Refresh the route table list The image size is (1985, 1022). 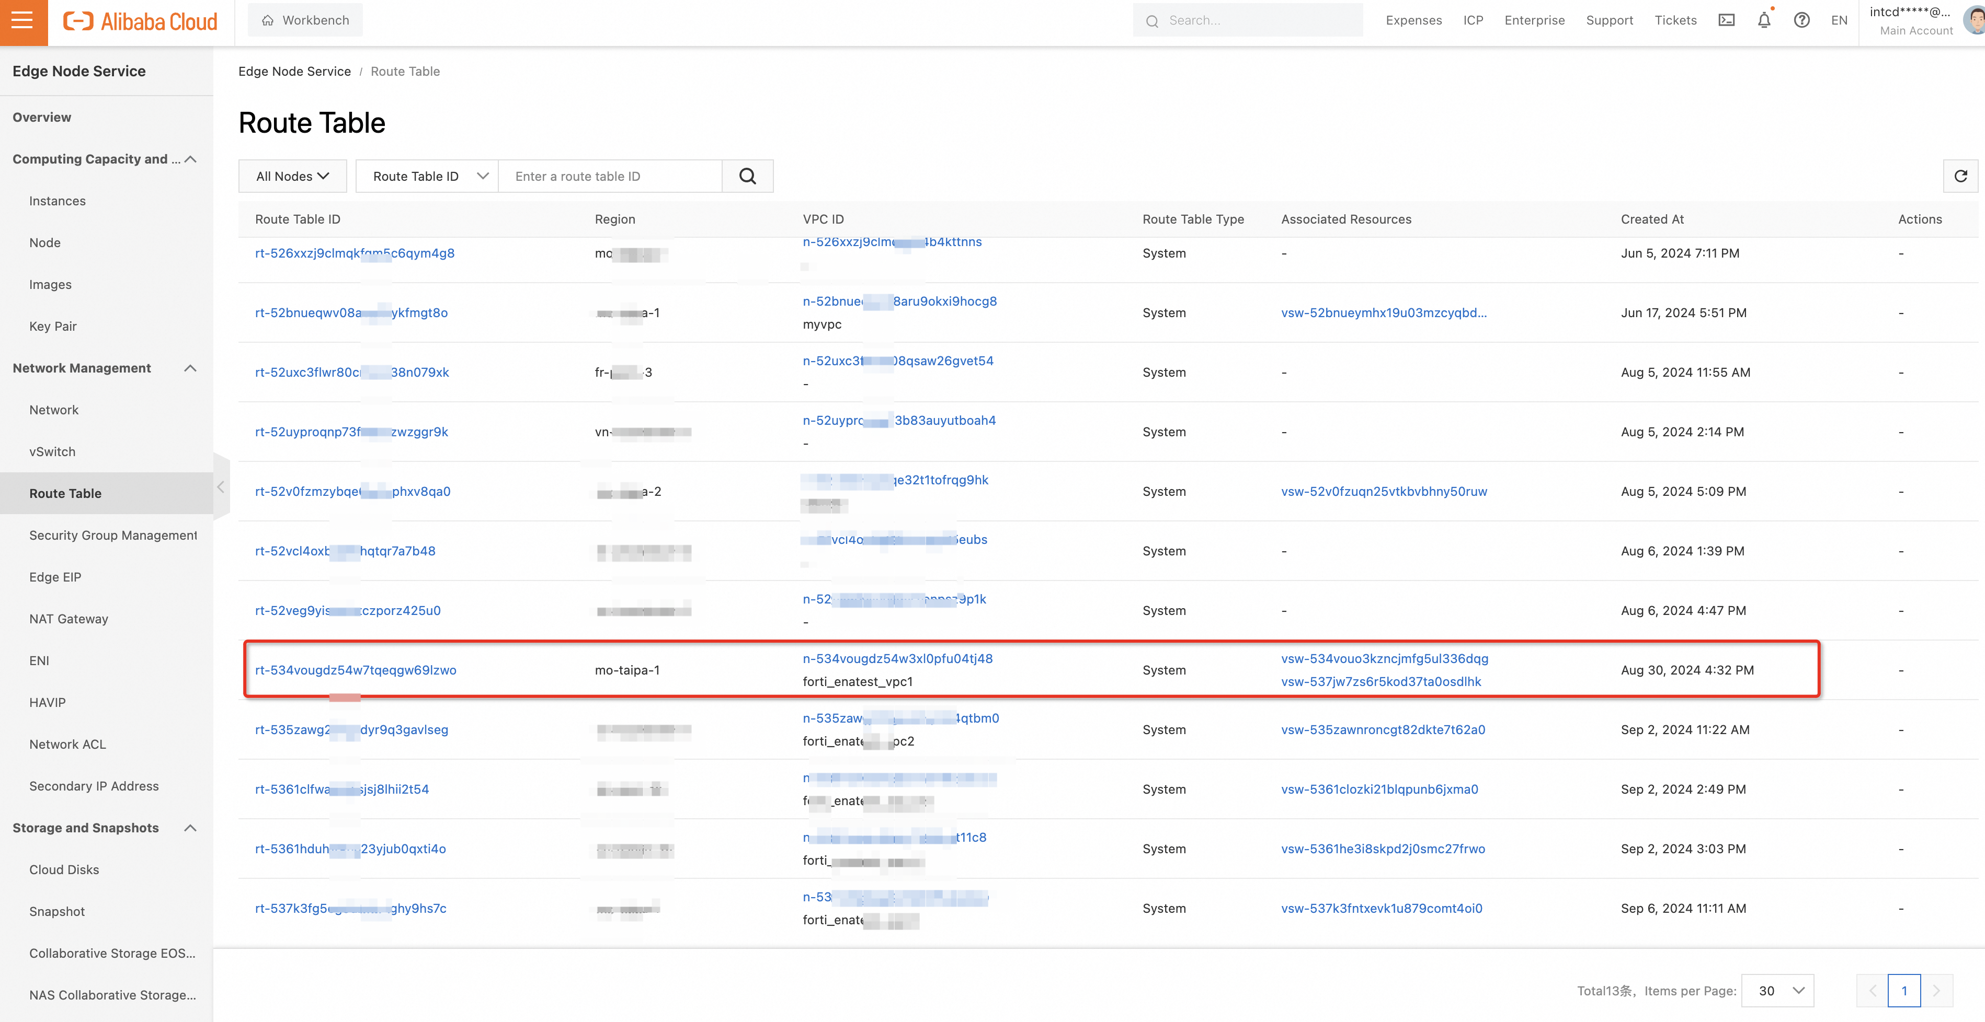click(x=1960, y=177)
